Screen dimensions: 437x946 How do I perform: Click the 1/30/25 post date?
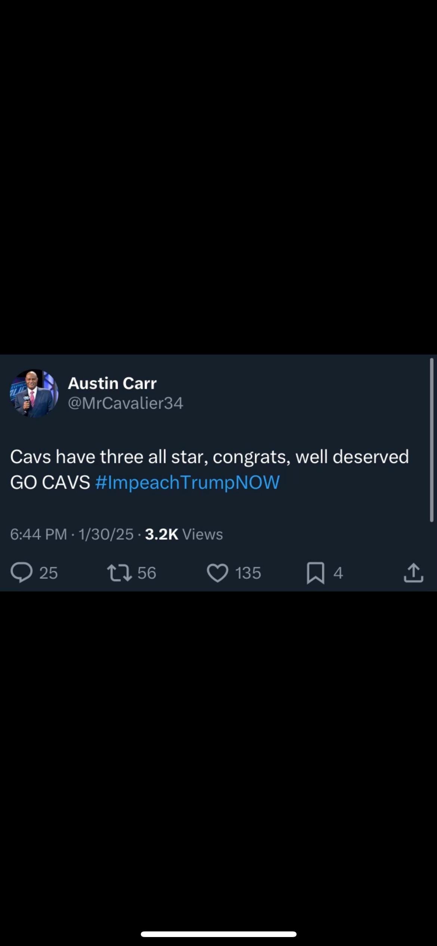[x=106, y=534]
